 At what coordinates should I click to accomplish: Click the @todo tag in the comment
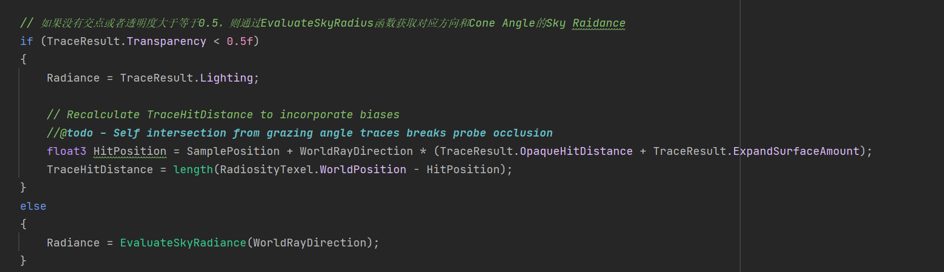77,133
